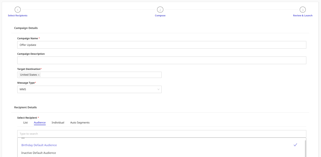Select Birthday Default Audience option

[161, 145]
